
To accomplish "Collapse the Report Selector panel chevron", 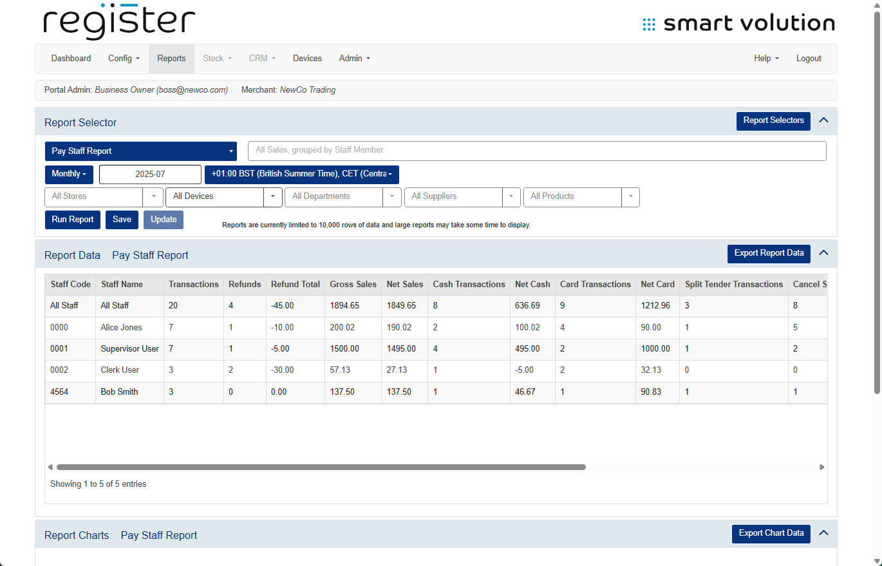I will [823, 120].
